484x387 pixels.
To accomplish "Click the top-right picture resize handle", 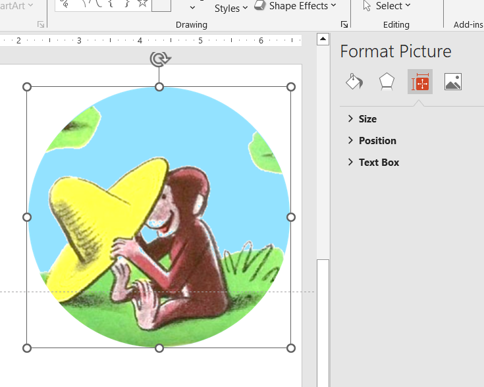I will [x=291, y=87].
